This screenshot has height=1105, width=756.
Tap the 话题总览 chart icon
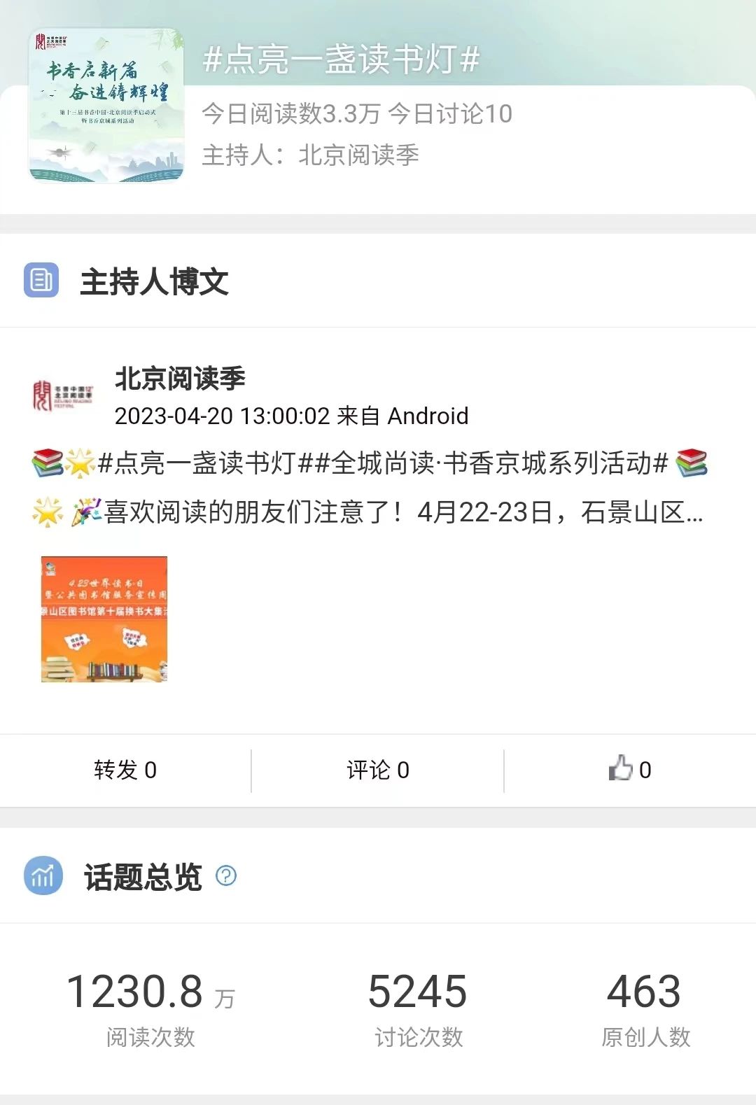click(43, 875)
